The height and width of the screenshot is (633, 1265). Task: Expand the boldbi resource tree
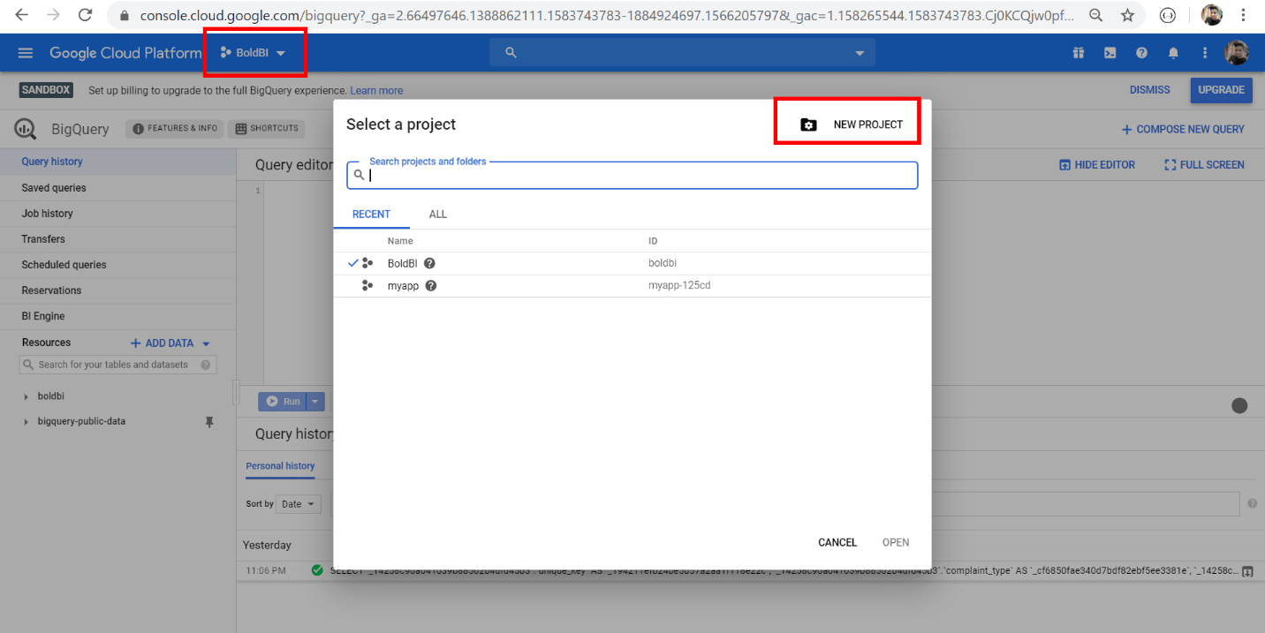[25, 396]
